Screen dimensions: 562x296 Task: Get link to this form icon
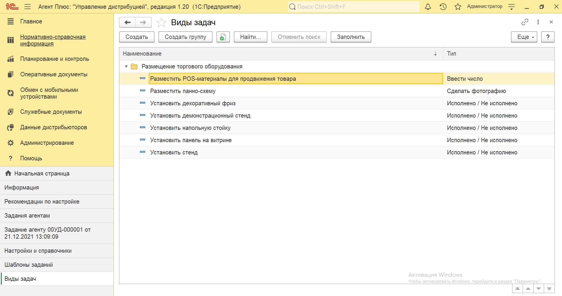(525, 22)
